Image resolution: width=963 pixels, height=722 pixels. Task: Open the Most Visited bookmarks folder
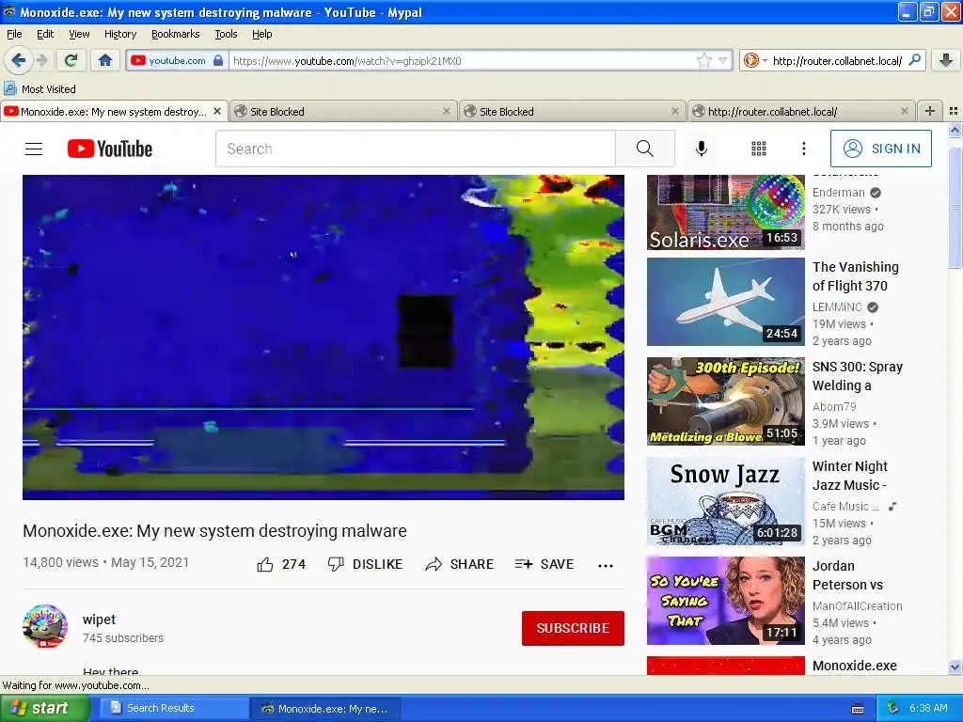(x=39, y=89)
